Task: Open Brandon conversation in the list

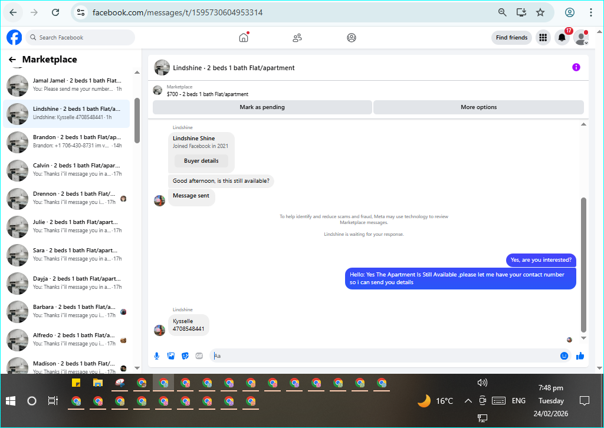Action: [x=66, y=141]
